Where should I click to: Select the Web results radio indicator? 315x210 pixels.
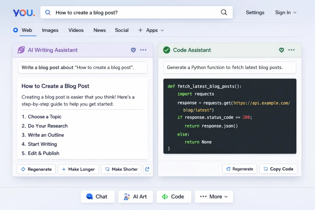pos(15,30)
